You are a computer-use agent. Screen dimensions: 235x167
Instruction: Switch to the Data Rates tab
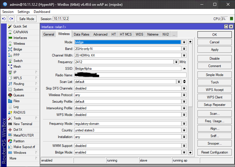pos(81,34)
